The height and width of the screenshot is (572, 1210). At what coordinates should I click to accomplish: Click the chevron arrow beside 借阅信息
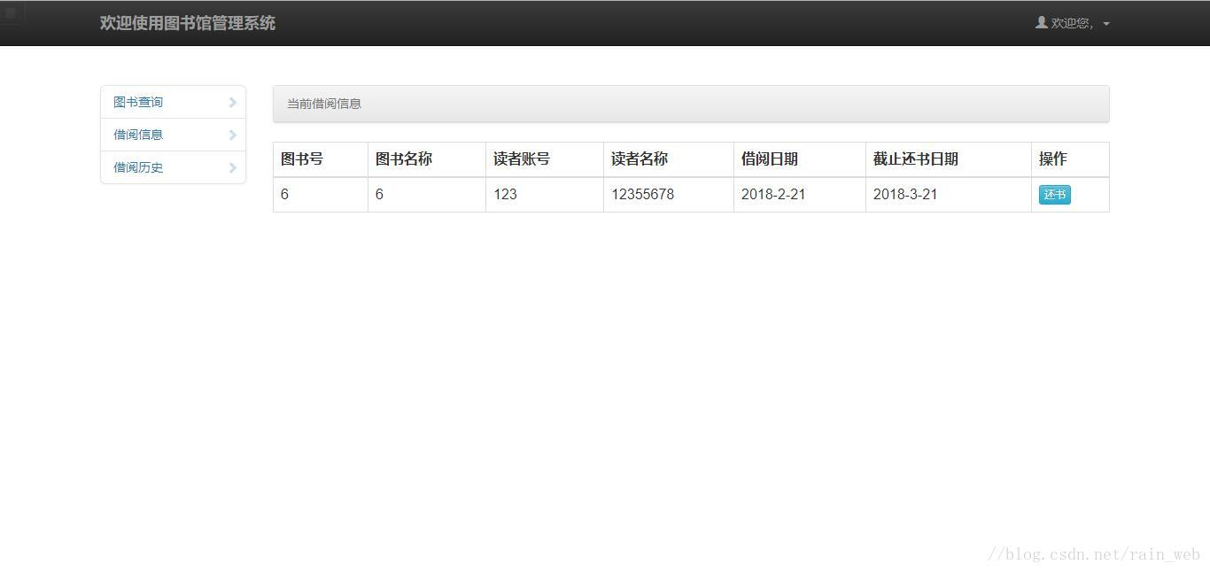coord(233,135)
